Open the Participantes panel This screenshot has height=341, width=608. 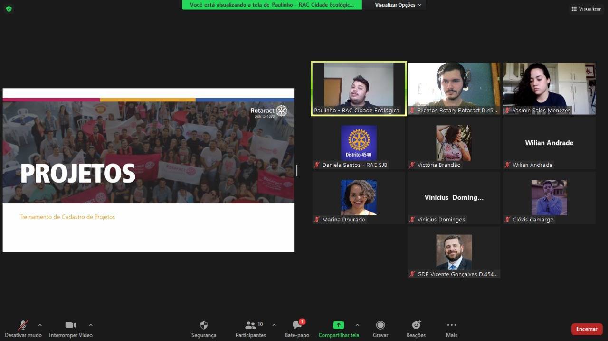pyautogui.click(x=251, y=329)
